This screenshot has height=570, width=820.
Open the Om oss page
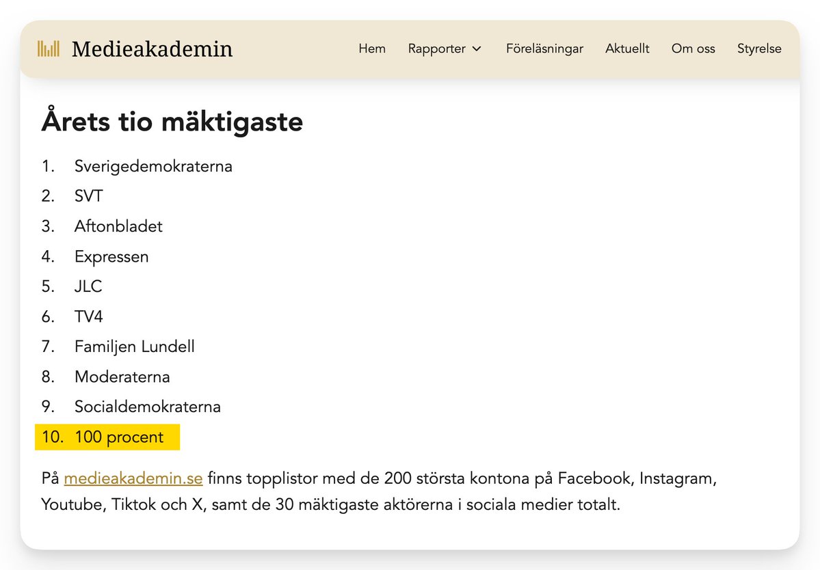pyautogui.click(x=693, y=49)
